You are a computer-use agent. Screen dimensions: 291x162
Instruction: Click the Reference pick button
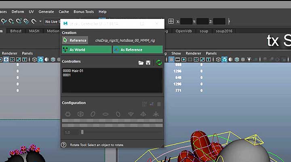[75, 40]
